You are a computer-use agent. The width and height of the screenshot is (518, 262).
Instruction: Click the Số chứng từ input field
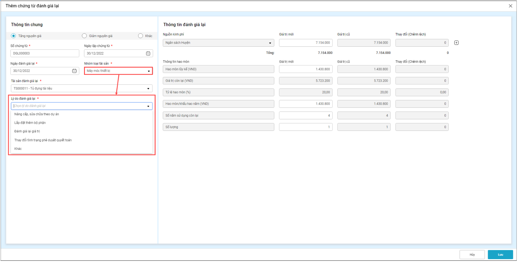pos(45,54)
